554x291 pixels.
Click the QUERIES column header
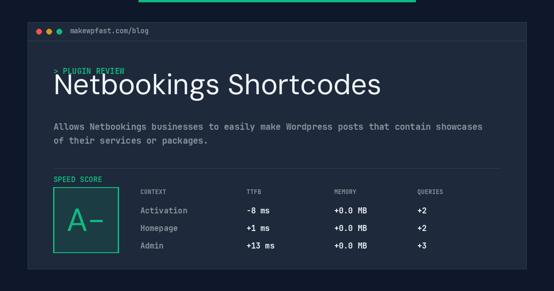(x=430, y=192)
